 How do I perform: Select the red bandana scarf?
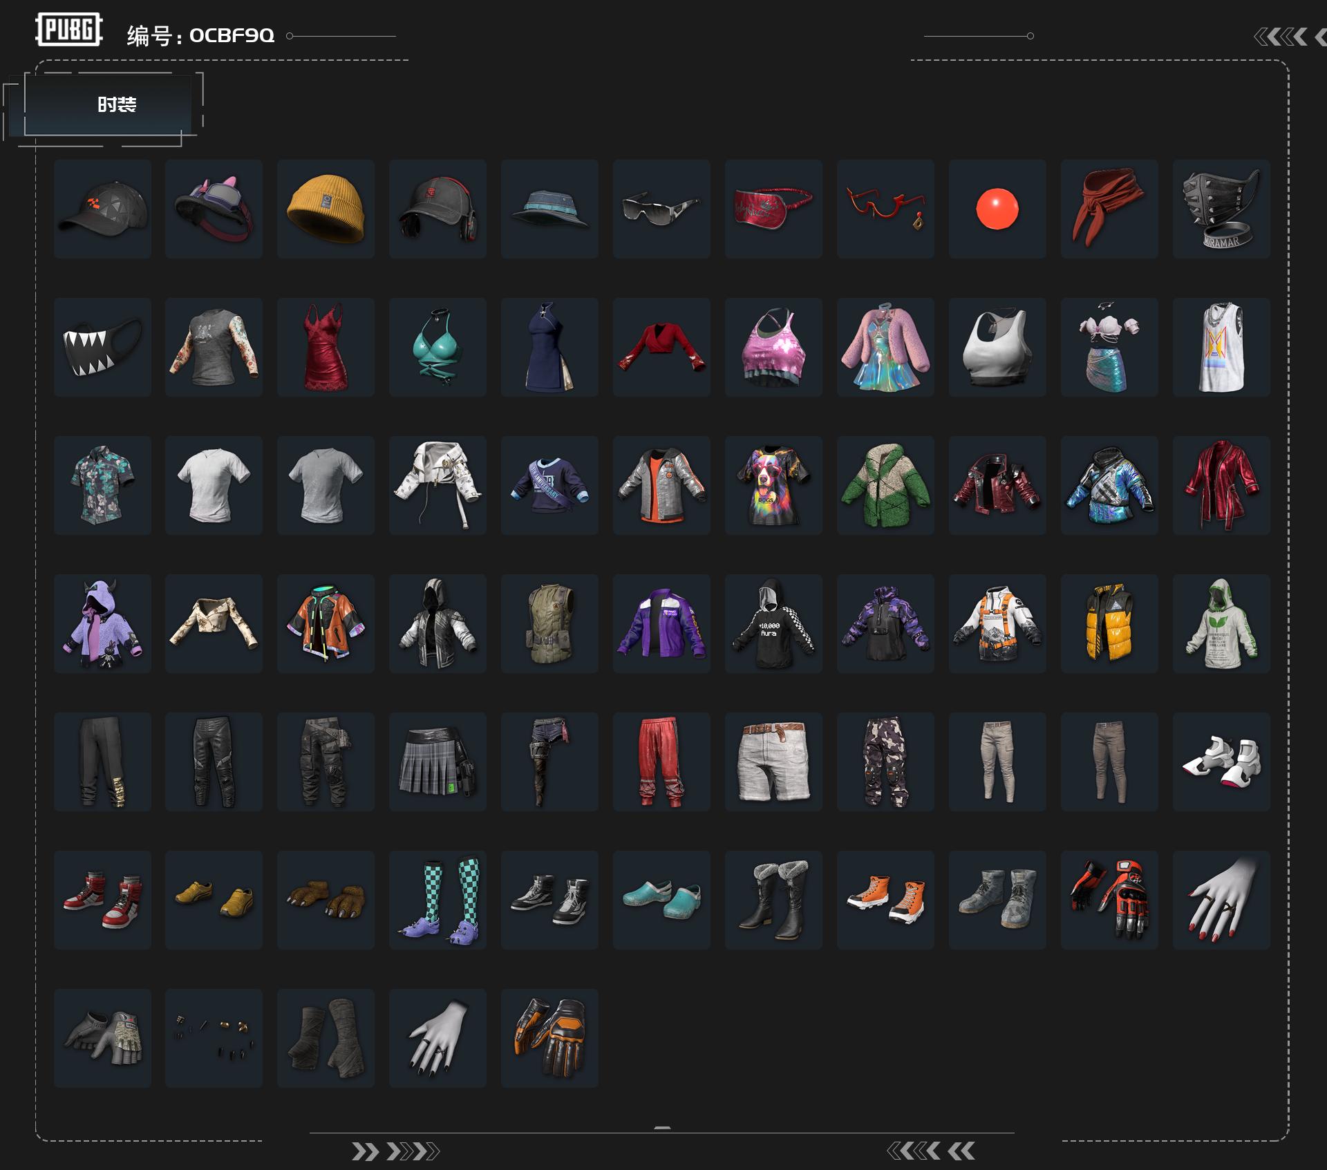1109,209
